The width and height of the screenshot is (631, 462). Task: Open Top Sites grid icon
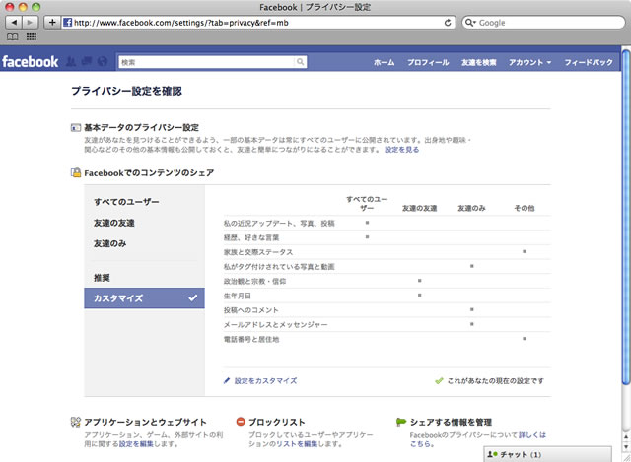point(31,37)
